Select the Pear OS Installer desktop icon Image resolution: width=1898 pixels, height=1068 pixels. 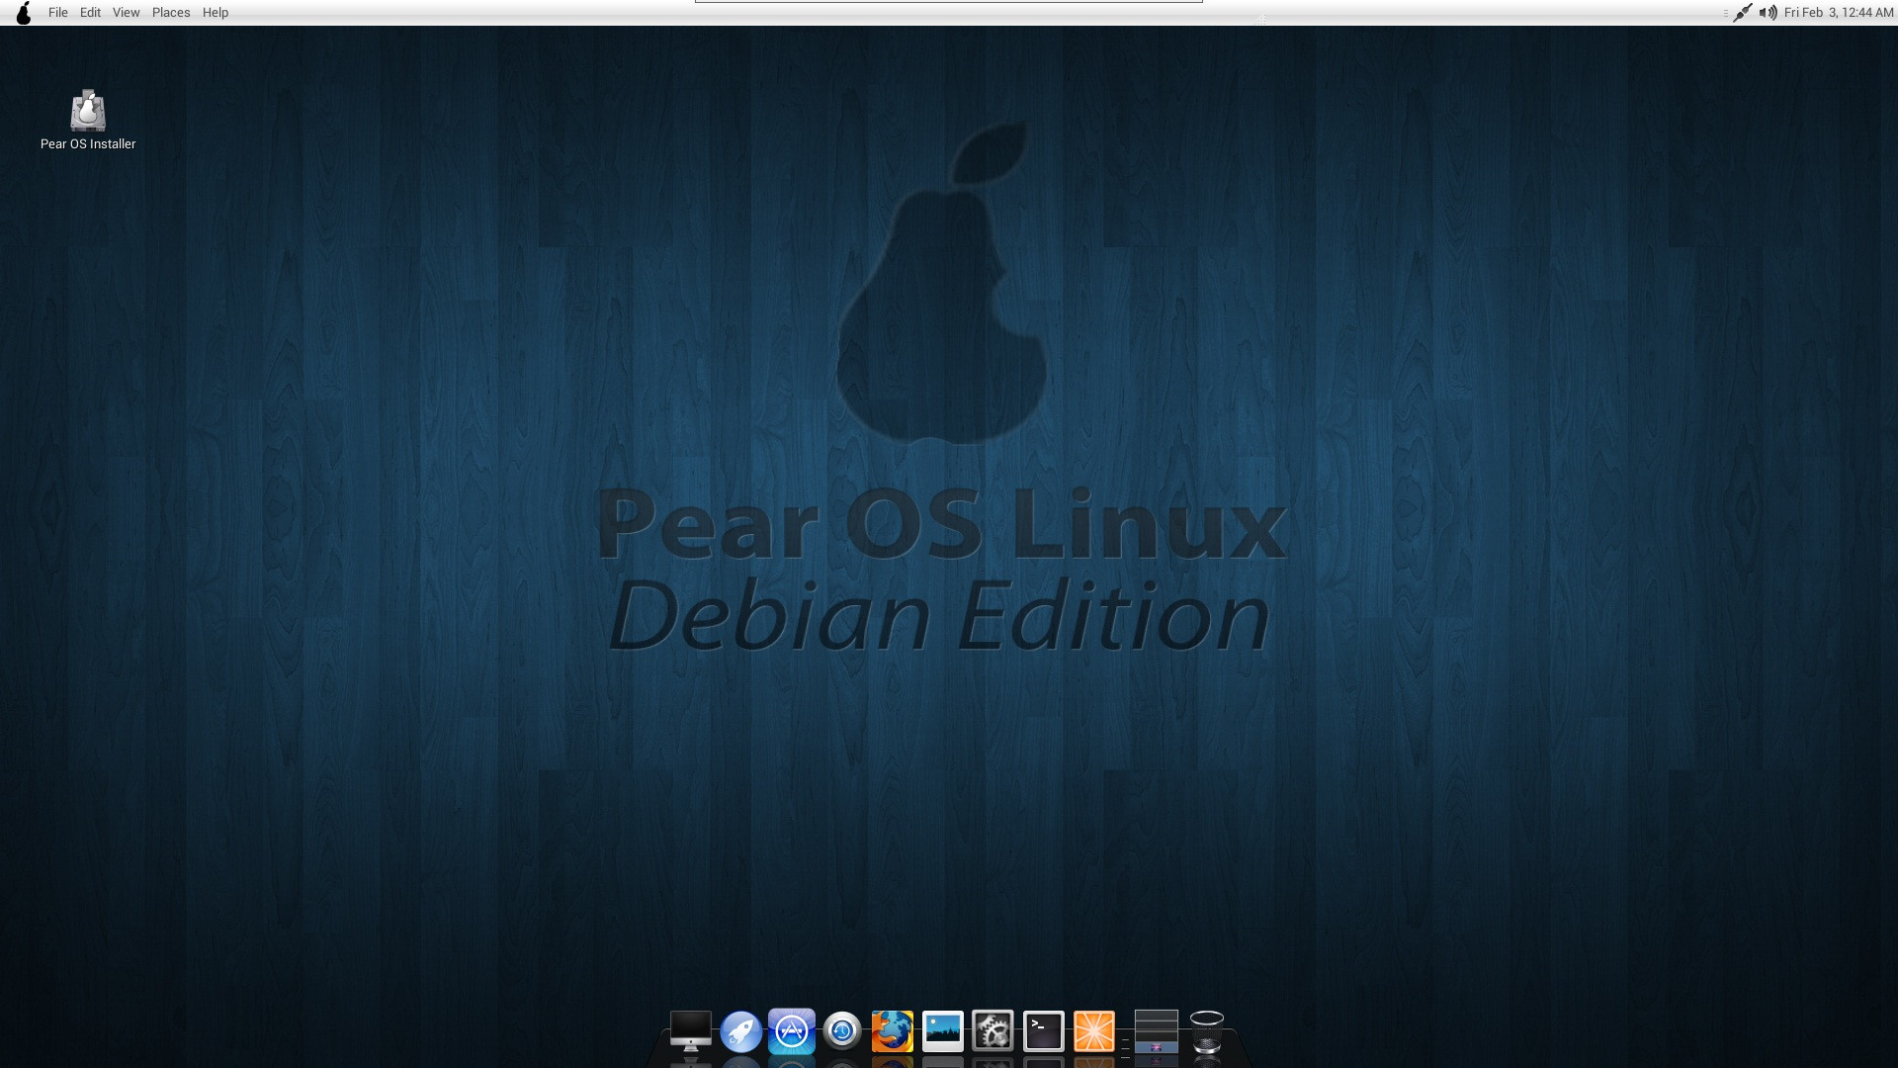tap(88, 110)
